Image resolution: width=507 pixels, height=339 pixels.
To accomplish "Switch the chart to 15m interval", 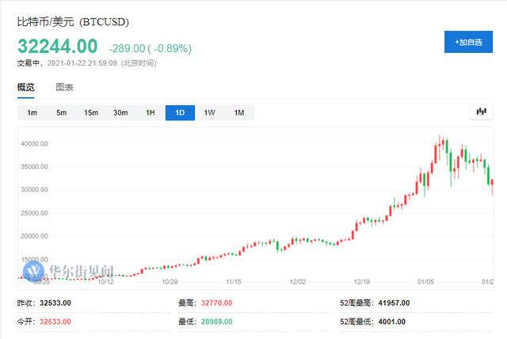I will (x=91, y=113).
